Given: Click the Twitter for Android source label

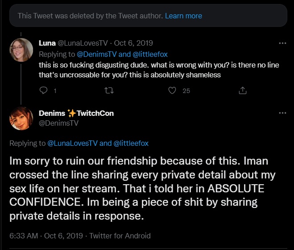Looking at the screenshot, I should tap(120, 235).
